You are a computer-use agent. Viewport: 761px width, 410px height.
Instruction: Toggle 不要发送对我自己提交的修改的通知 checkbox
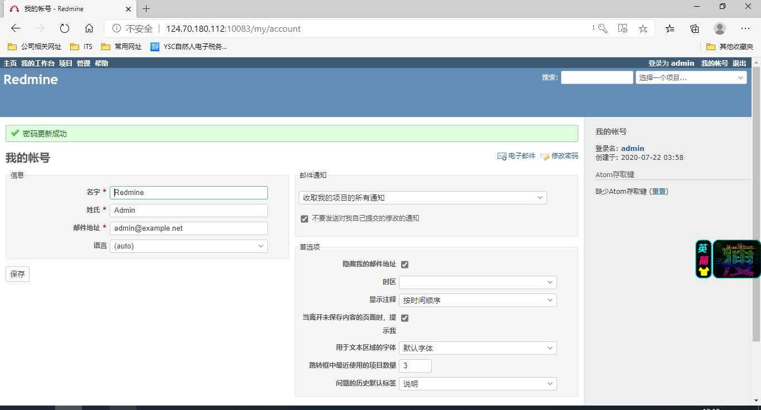pos(304,219)
